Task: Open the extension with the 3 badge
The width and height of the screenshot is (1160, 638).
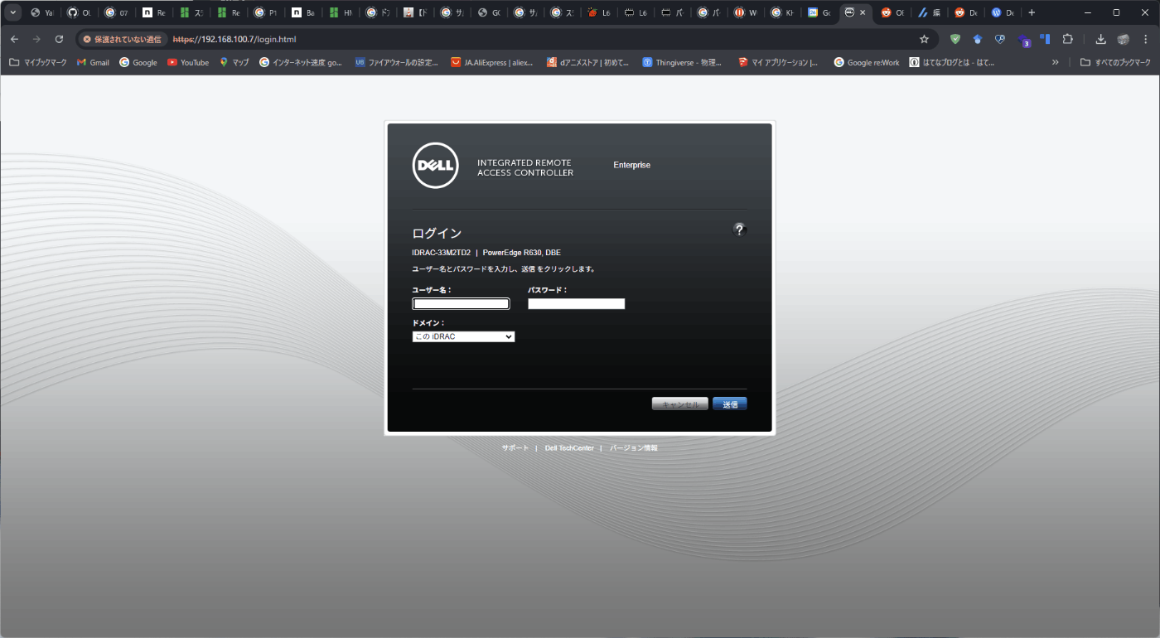Action: (x=1023, y=40)
